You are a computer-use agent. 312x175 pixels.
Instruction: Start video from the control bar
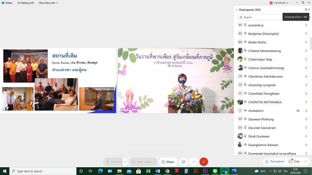[141, 162]
